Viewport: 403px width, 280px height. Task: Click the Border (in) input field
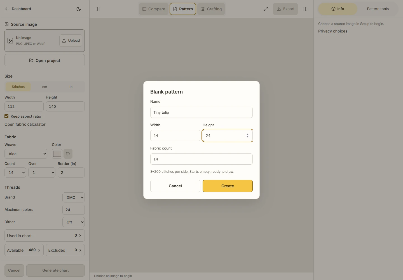click(71, 172)
